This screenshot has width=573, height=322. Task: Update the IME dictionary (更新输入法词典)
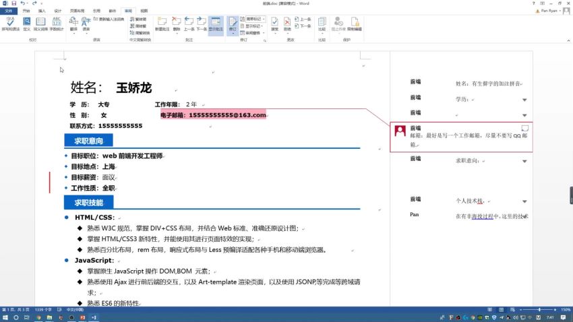109,19
